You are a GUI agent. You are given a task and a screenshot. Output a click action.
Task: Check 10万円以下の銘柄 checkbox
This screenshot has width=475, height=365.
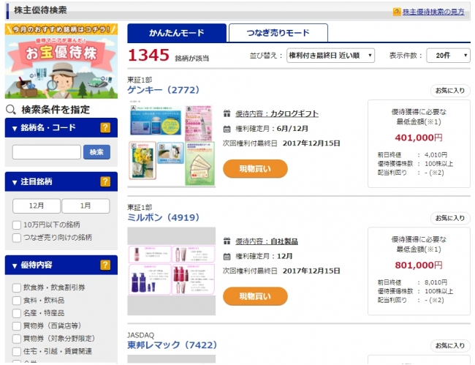pos(16,225)
